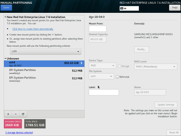
Task: Open the Device Type RAID dropdown
Action: click(102, 66)
